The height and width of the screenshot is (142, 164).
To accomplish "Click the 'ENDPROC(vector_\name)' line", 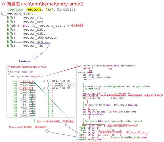I will tap(90, 140).
